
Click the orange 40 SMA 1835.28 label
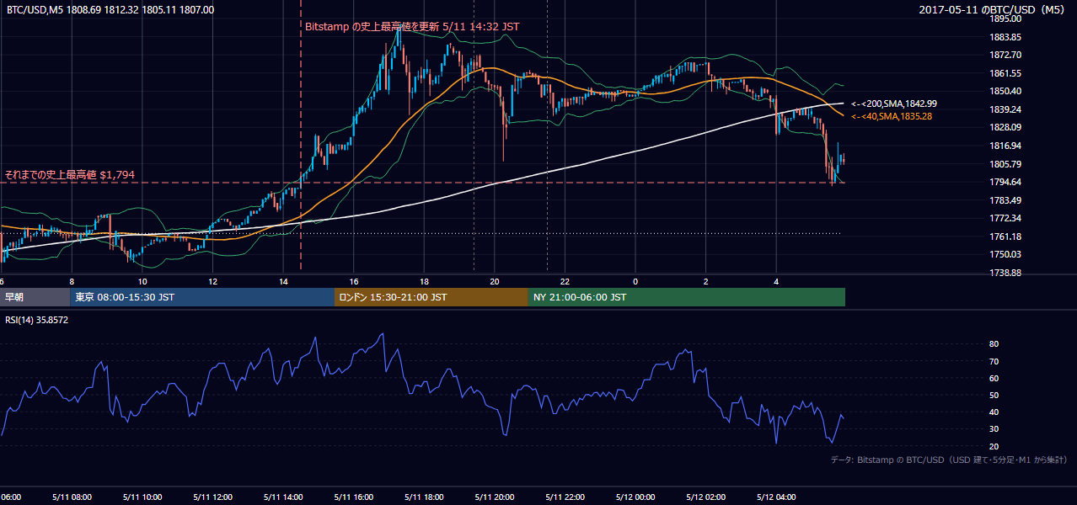(x=892, y=116)
